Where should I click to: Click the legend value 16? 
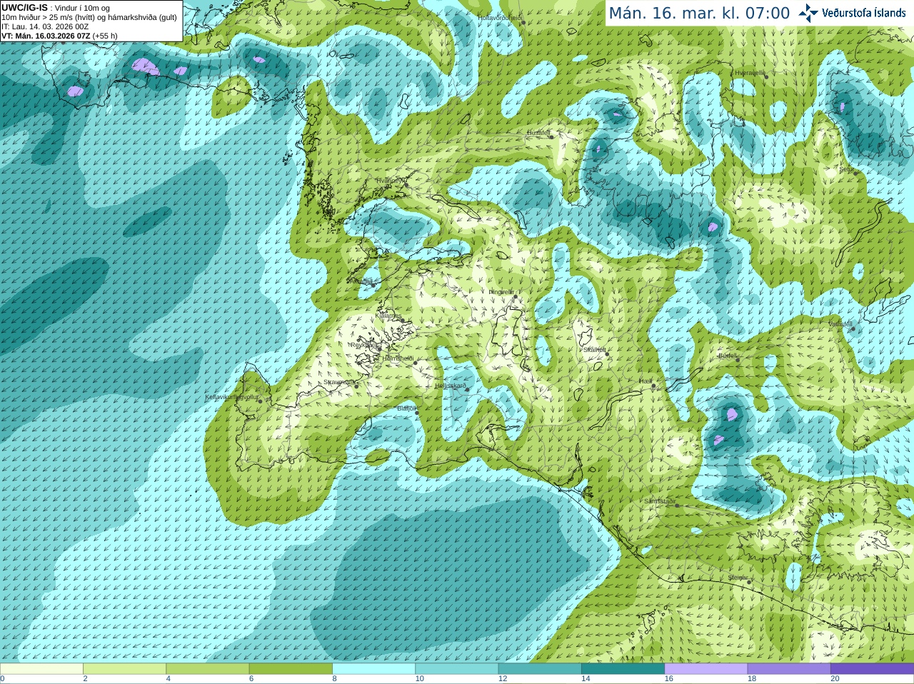tap(668, 679)
